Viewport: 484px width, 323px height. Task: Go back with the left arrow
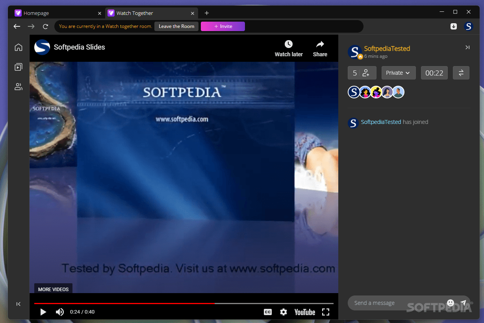coord(17,26)
